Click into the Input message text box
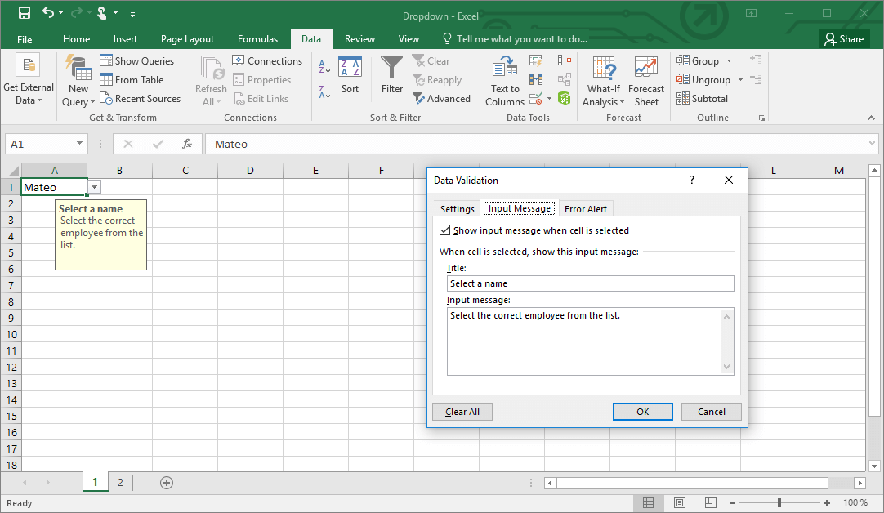 591,341
